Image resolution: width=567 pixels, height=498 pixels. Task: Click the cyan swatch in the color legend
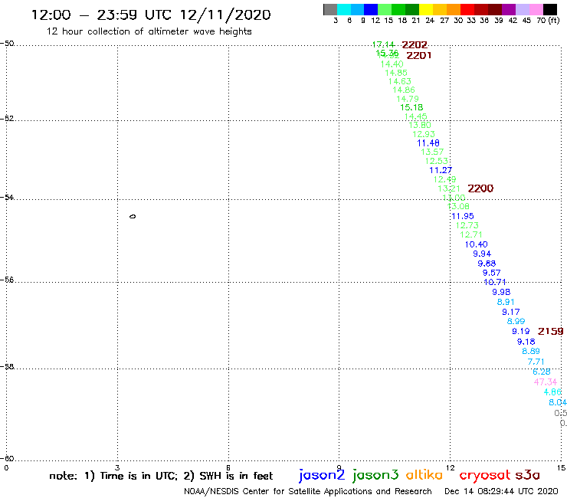[x=344, y=9]
